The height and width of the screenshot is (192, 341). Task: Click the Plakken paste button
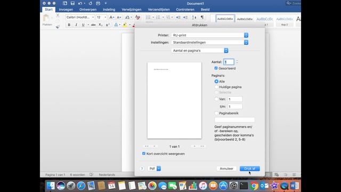47,20
